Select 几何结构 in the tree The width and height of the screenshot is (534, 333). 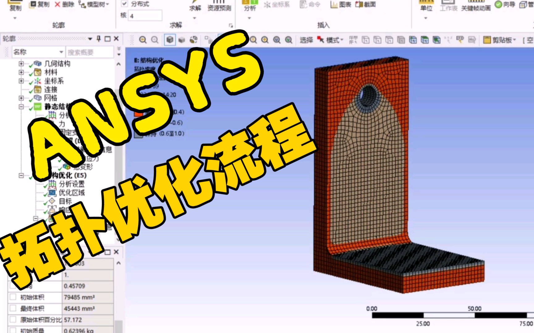57,64
